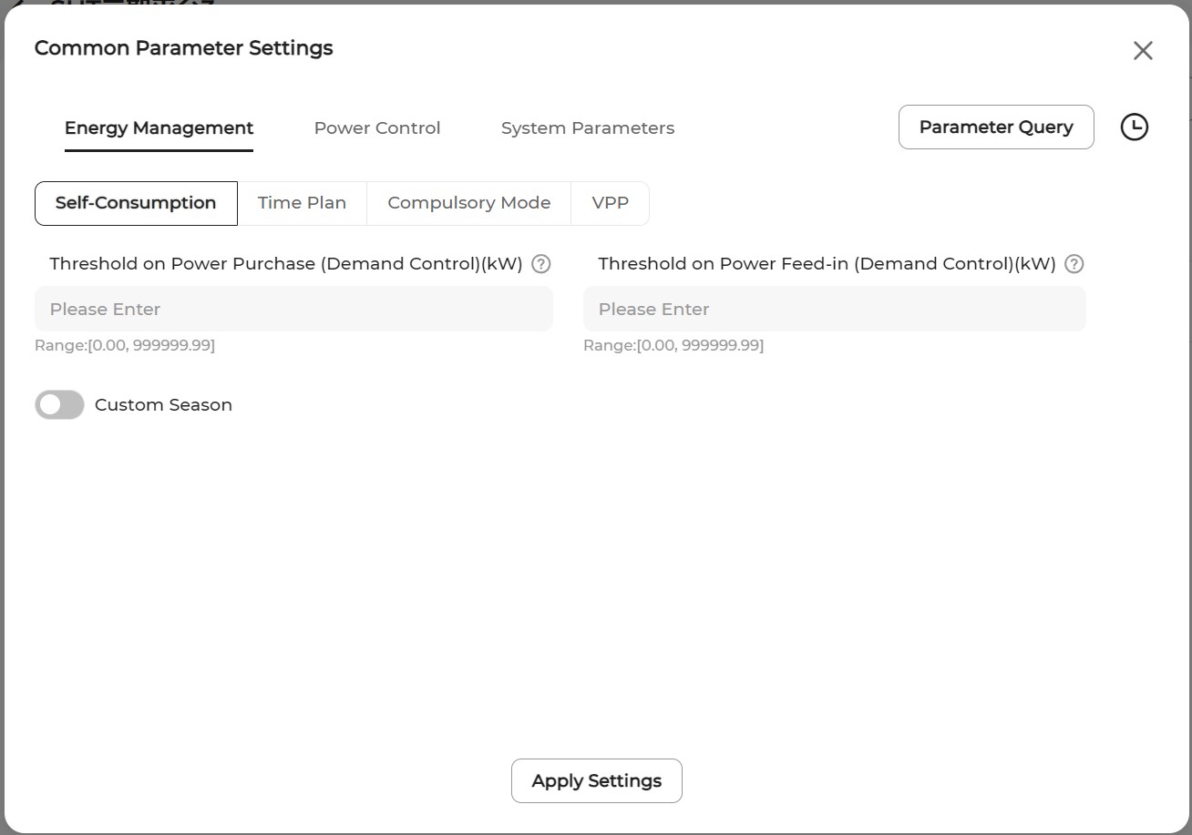
Task: Enable the Custom Season toggle
Action: [x=60, y=405]
